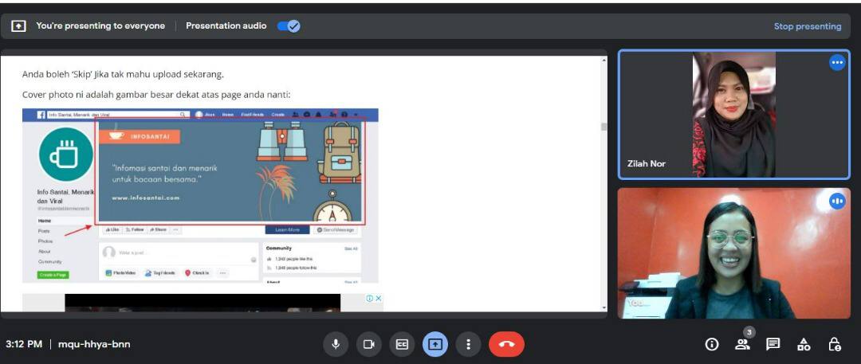
Task: Open options on Zilah Nor's tile
Action: [x=837, y=63]
